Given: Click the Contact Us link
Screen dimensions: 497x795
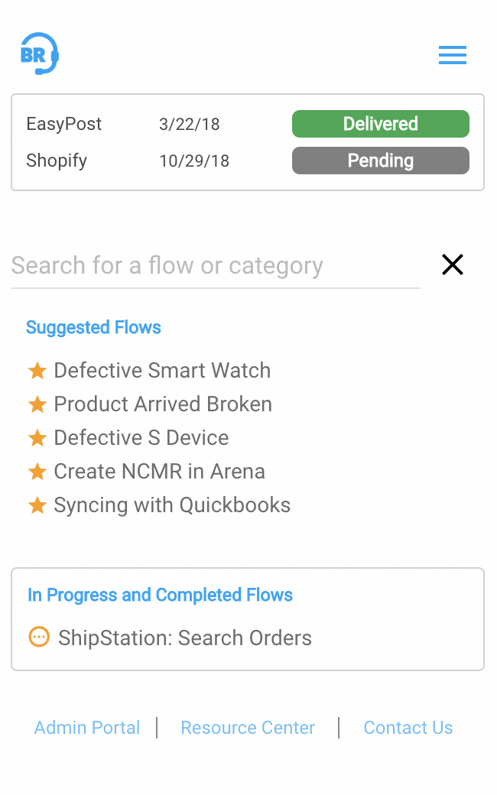Looking at the screenshot, I should coord(408,728).
